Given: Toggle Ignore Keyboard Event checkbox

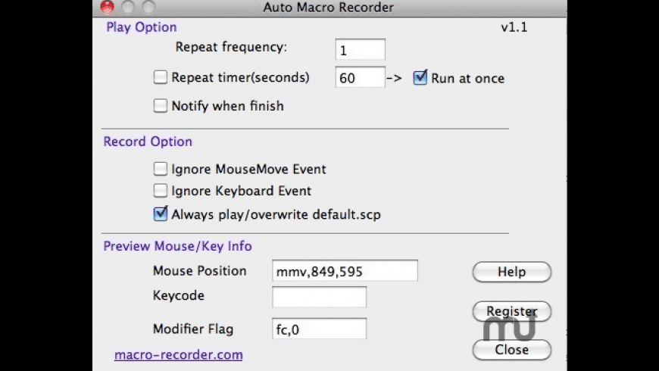Looking at the screenshot, I should tap(160, 191).
